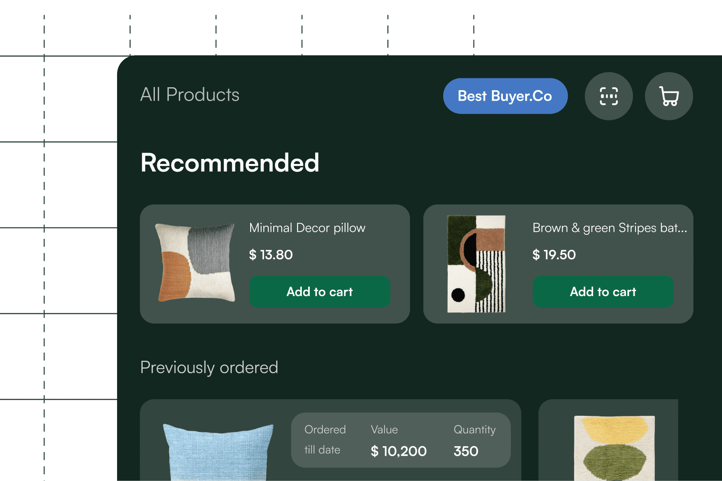The image size is (722, 481).
Task: Open the barcode scanner icon
Action: pyautogui.click(x=609, y=96)
